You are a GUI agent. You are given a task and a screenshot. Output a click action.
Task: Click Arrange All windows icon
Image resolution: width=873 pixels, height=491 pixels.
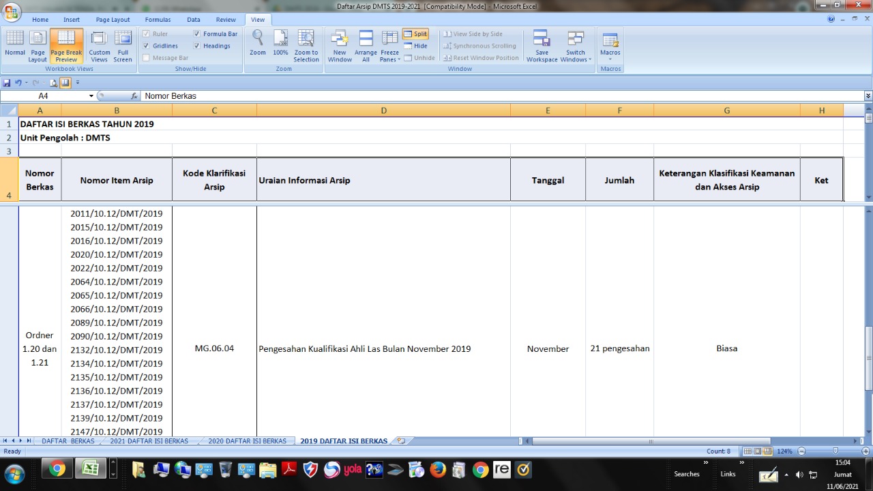[366, 45]
